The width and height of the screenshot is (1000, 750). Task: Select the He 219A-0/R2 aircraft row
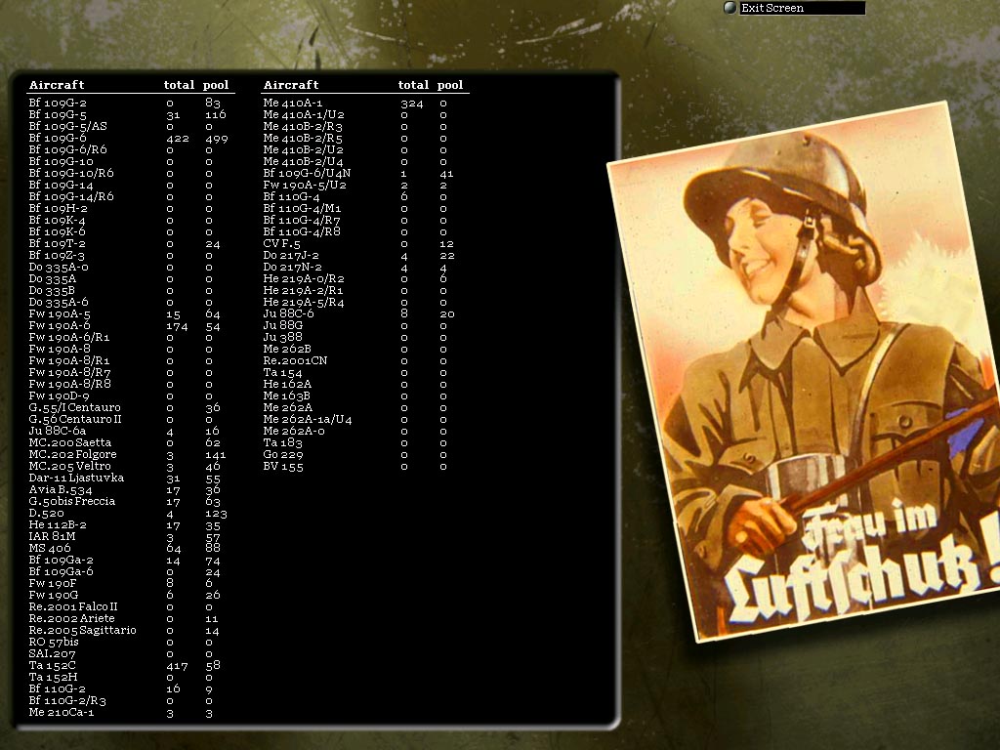point(364,278)
